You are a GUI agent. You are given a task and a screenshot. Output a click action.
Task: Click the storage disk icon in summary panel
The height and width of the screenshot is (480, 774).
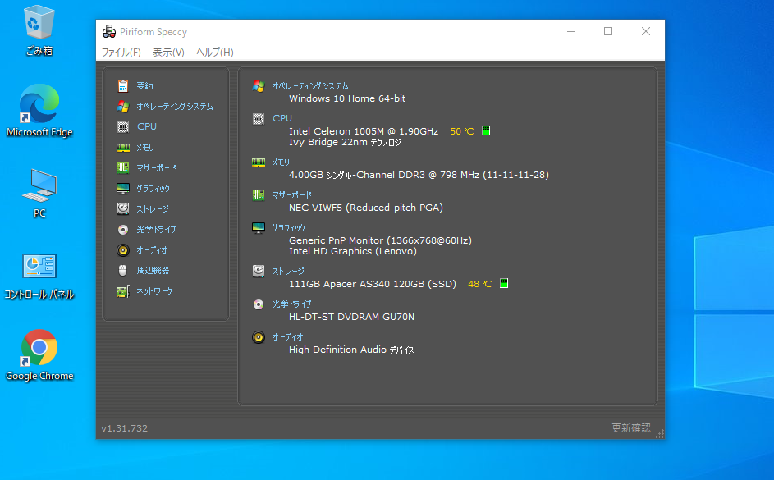(x=259, y=271)
